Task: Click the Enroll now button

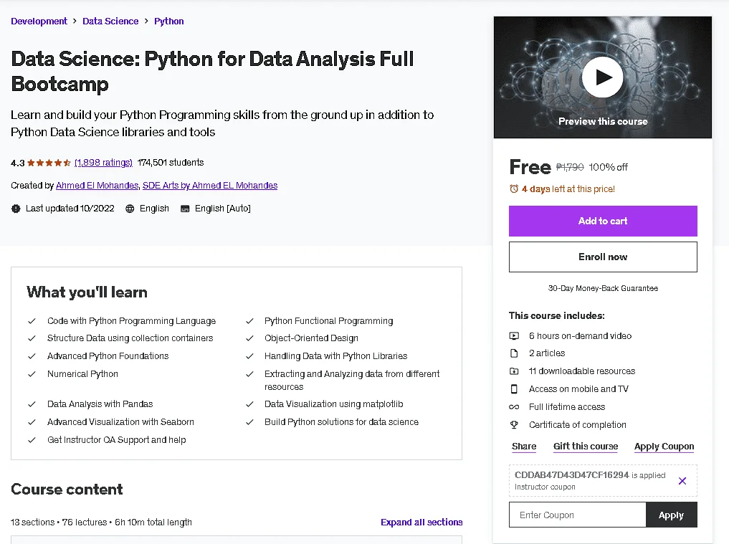Action: tap(603, 257)
